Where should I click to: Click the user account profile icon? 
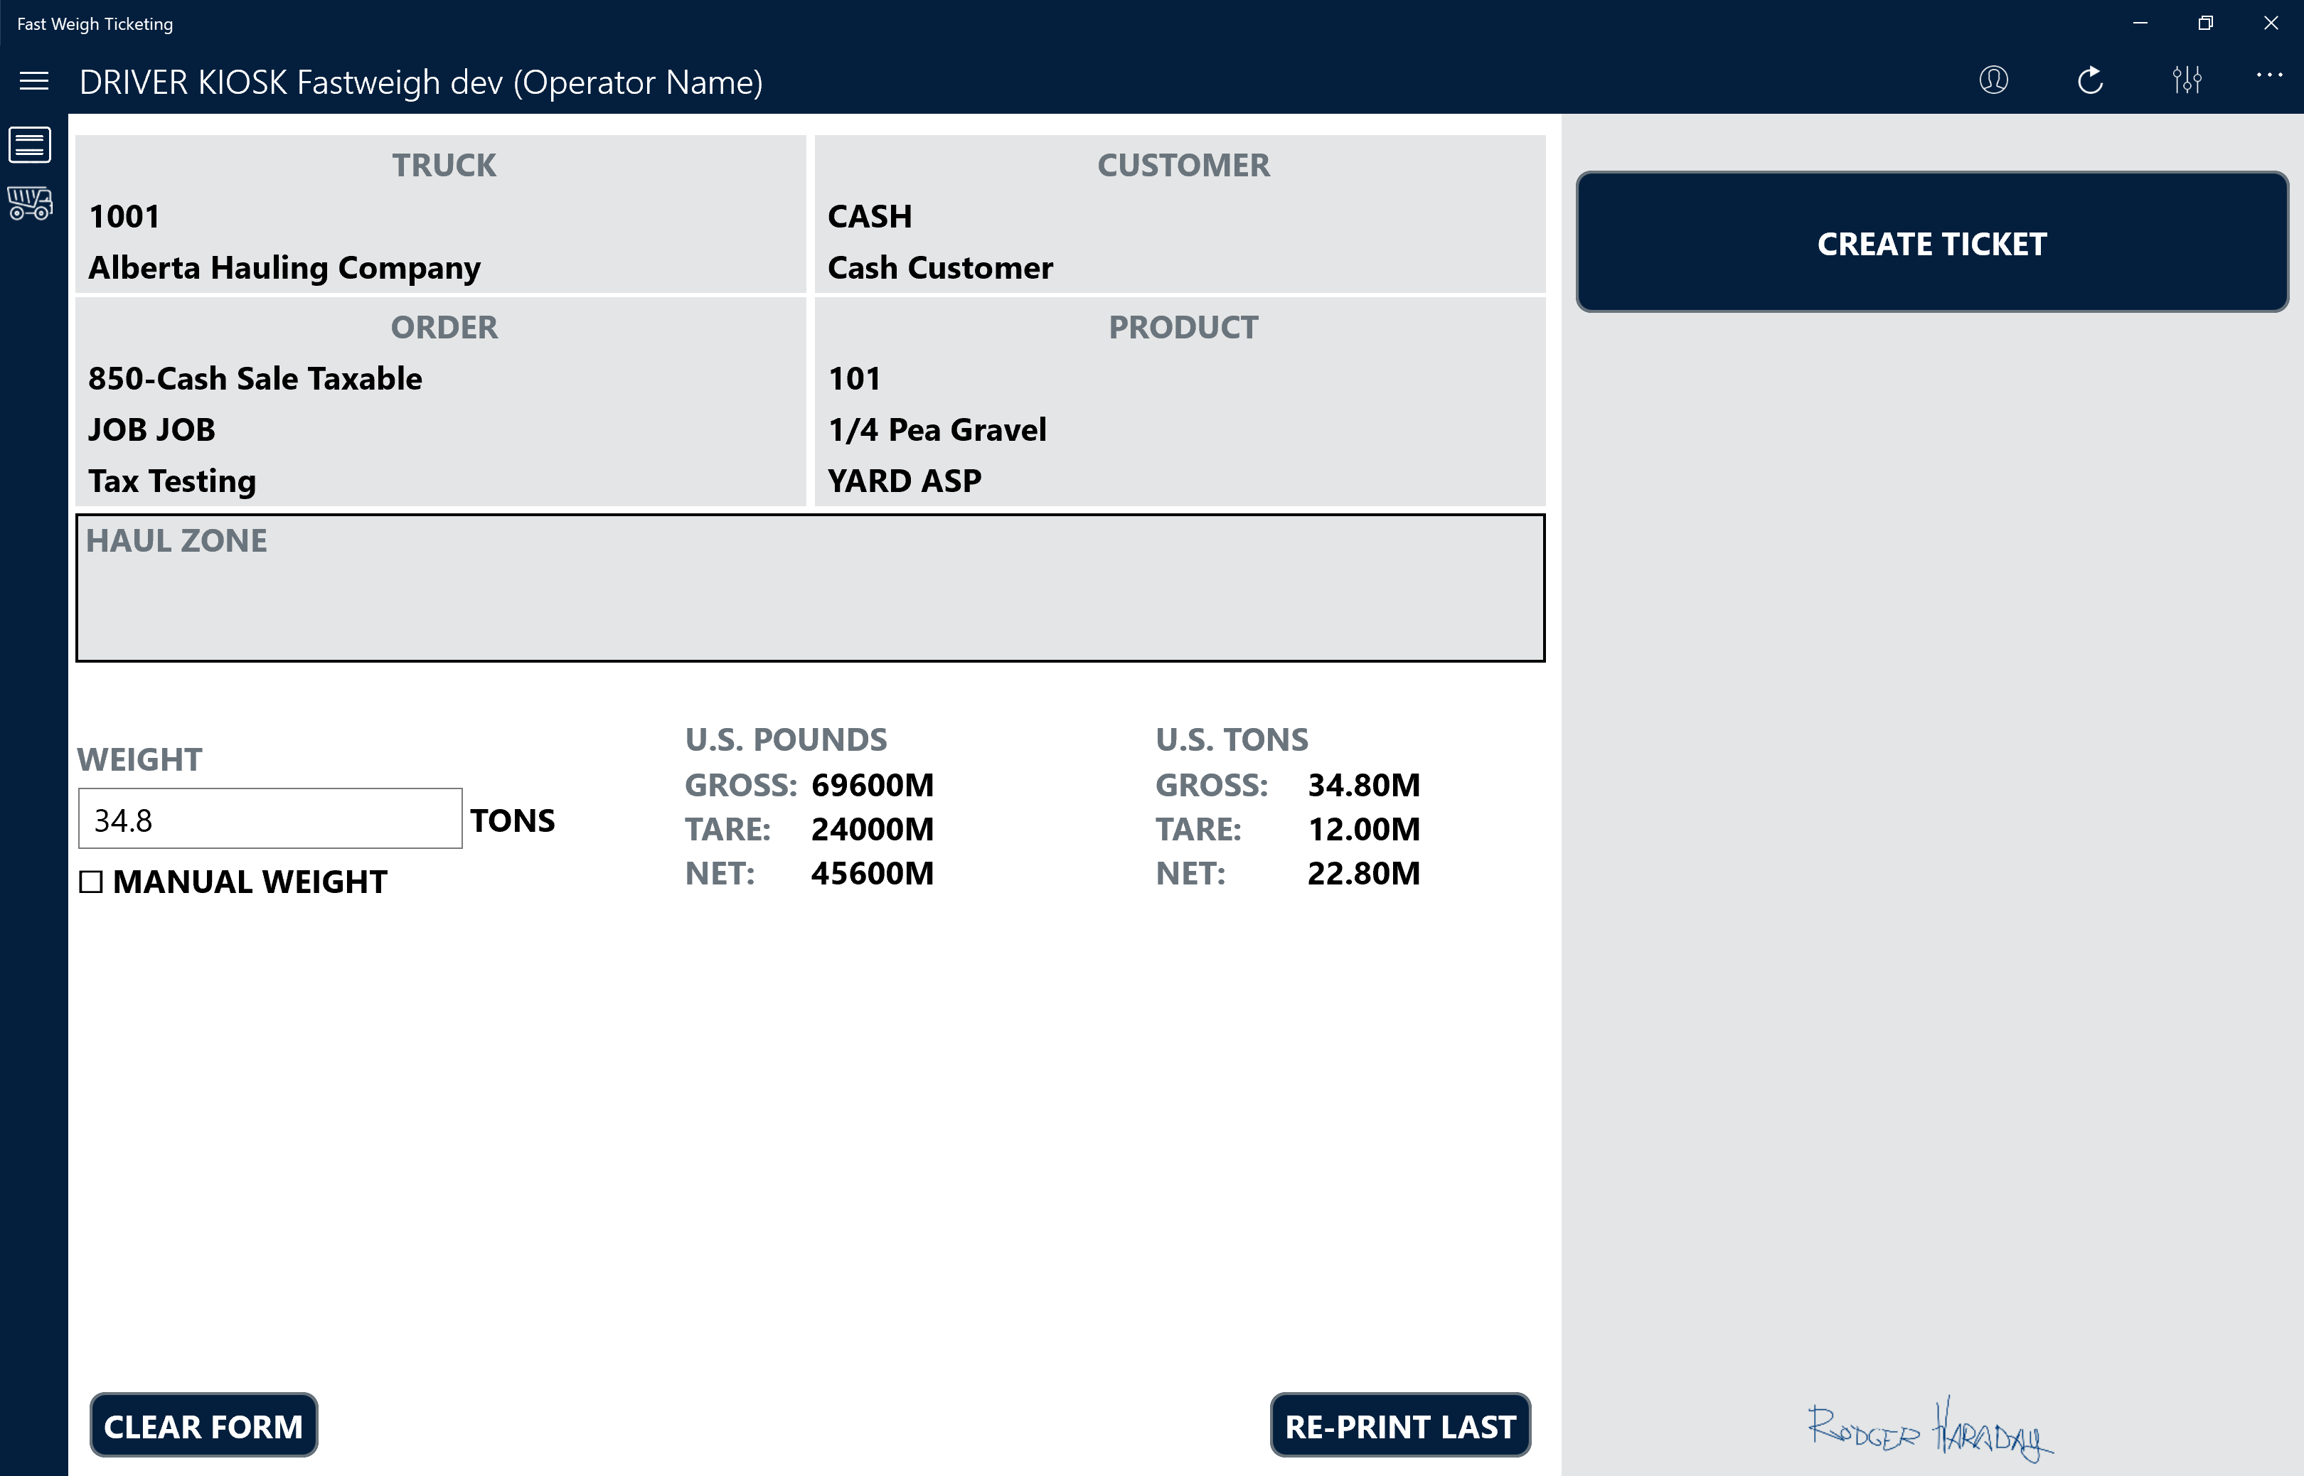1993,80
